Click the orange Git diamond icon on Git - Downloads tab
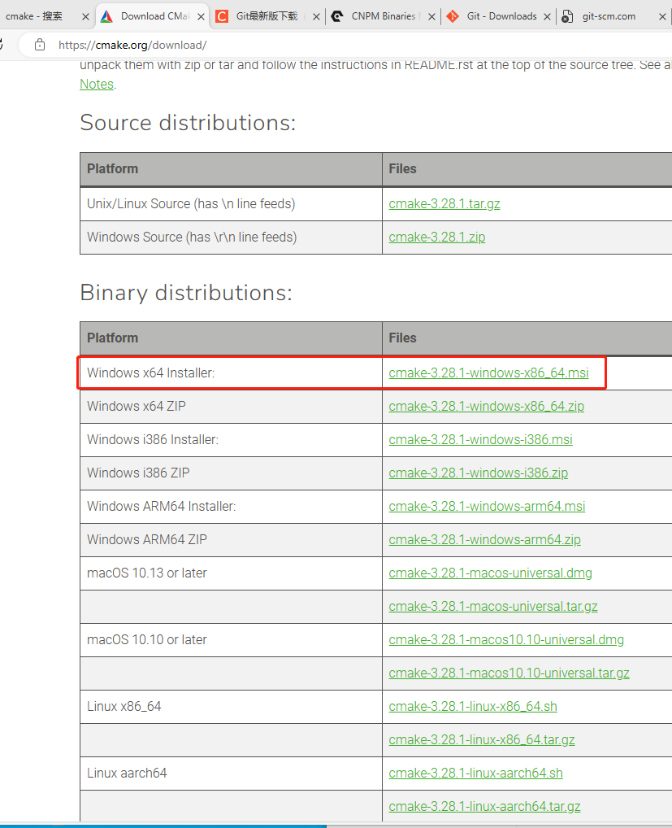The height and width of the screenshot is (828, 672). tap(453, 15)
